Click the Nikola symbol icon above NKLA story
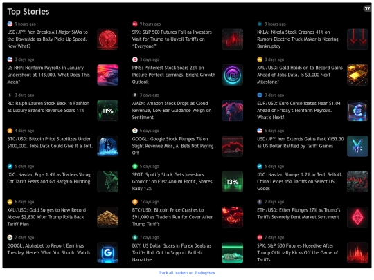The image size is (374, 280). pos(260,24)
